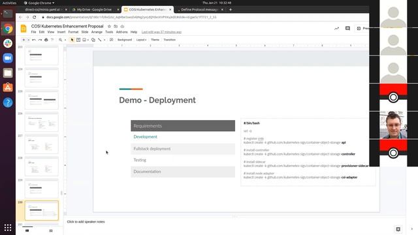Image resolution: width=418 pixels, height=235 pixels.
Task: Click the Print icon
Action: click(x=46, y=40)
